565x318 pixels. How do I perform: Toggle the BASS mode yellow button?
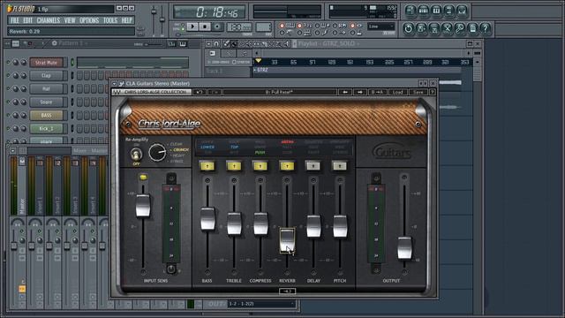pos(207,166)
